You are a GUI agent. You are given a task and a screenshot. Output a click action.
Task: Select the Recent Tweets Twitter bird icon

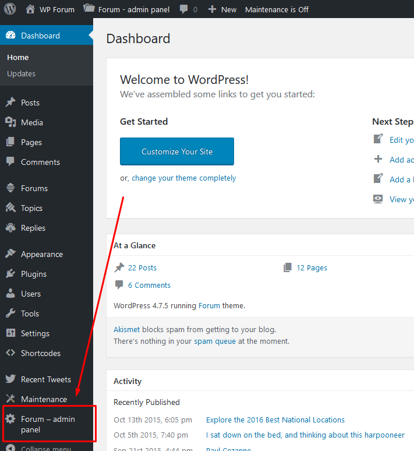[x=10, y=379]
